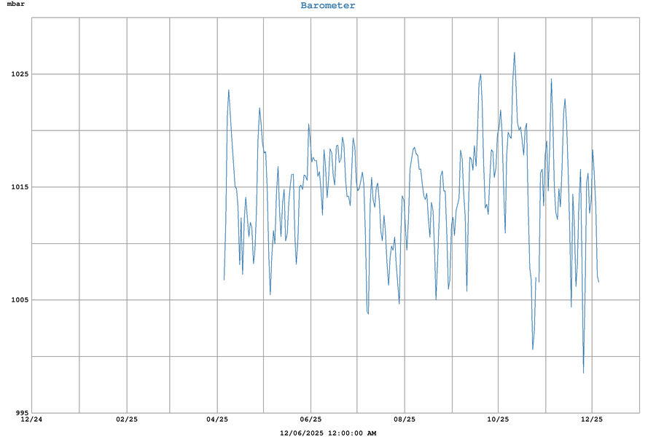
Task: Click the final endpoint of the pressure line
Action: pos(598,282)
